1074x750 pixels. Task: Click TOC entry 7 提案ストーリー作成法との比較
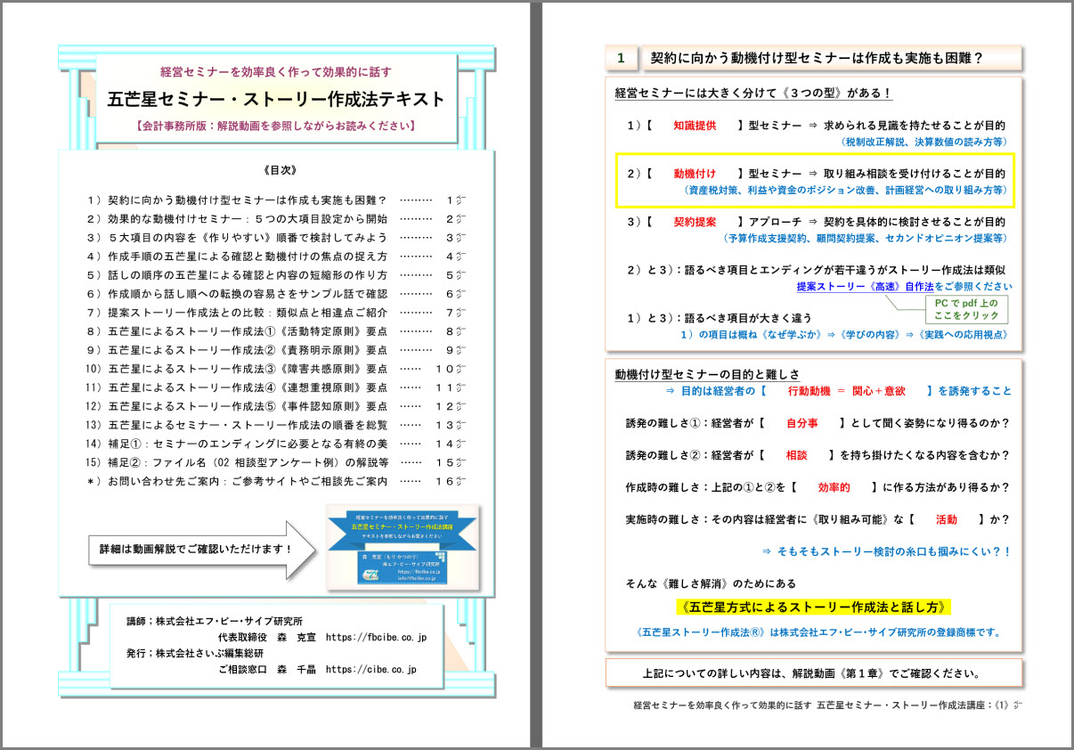click(238, 313)
